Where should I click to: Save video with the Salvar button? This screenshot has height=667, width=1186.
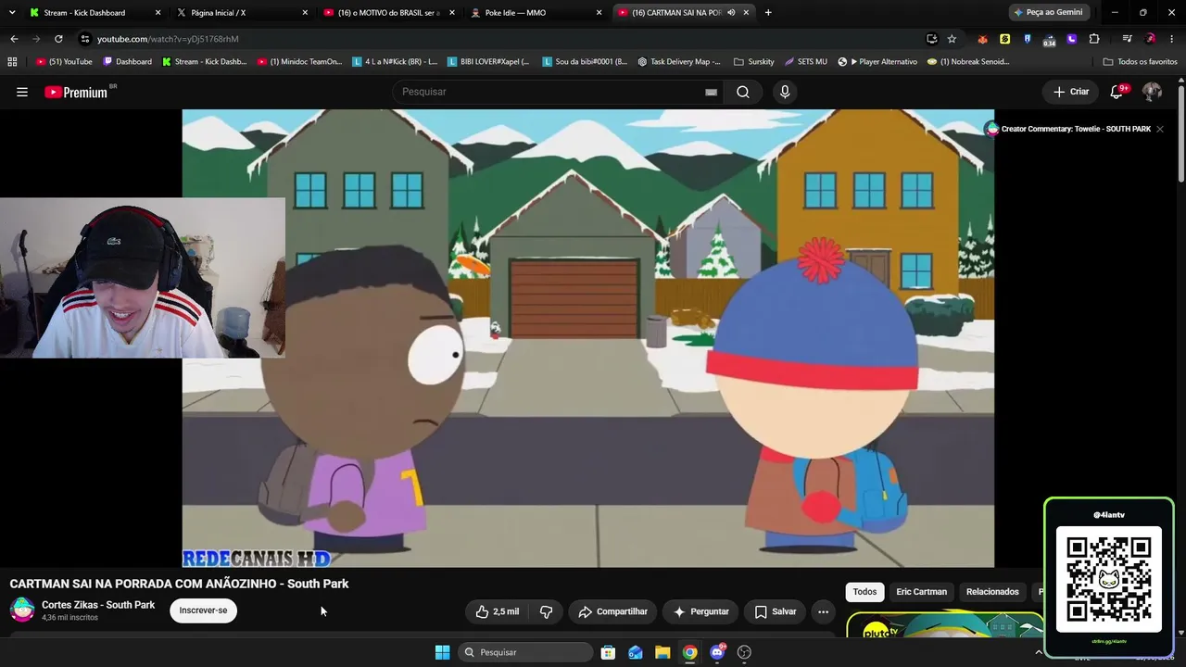click(x=775, y=611)
